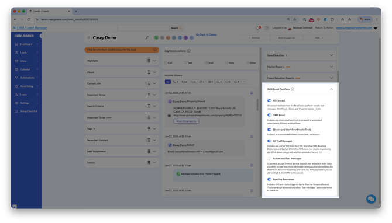
Task: Click the info icon next to Log Recent Activity
Action: pyautogui.click(x=189, y=51)
